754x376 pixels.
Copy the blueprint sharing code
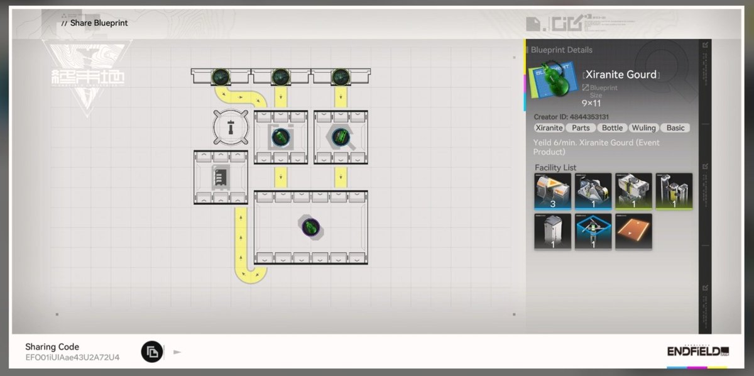coord(152,351)
